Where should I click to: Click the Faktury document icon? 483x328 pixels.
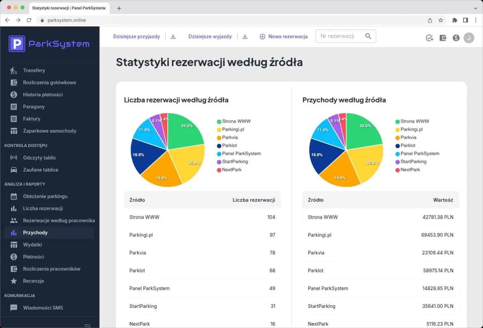(x=14, y=119)
